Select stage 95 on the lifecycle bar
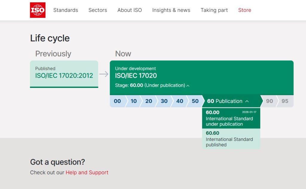 pos(284,101)
